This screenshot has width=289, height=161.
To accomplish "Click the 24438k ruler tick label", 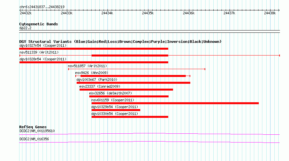I will pyautogui.click(x=270, y=13).
